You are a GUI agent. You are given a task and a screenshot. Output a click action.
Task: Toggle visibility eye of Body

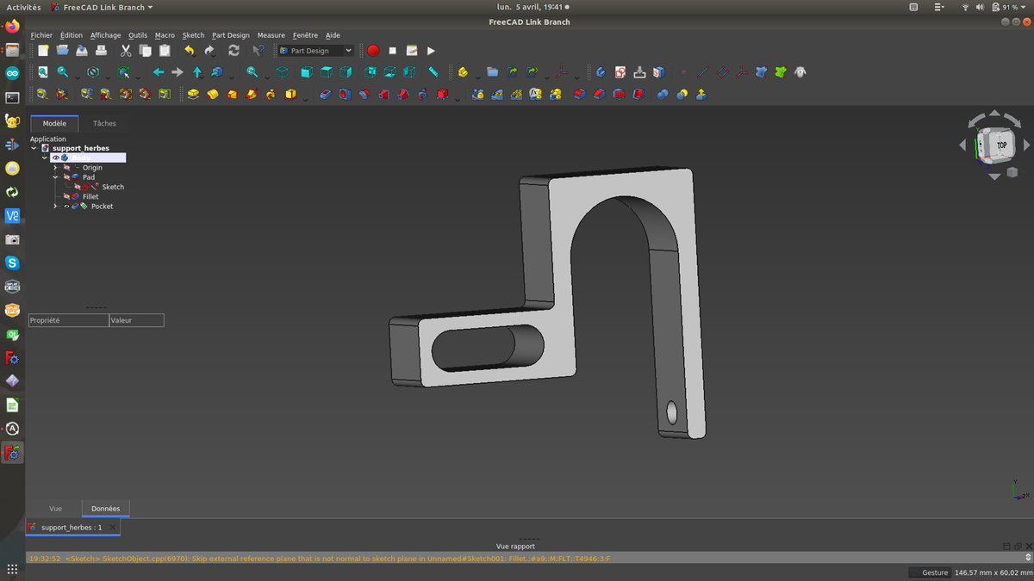[x=56, y=158]
